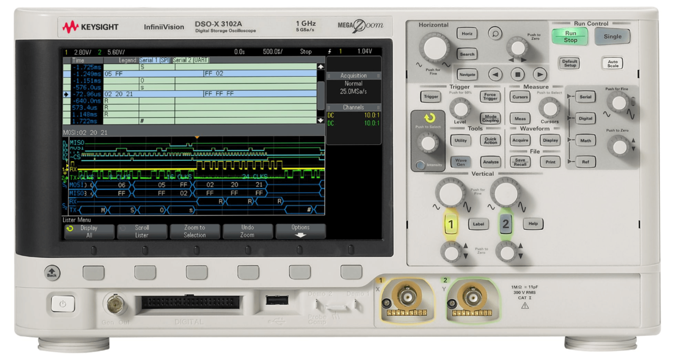
Task: Select the Serial 2 (UART) legend tab
Action: point(192,60)
